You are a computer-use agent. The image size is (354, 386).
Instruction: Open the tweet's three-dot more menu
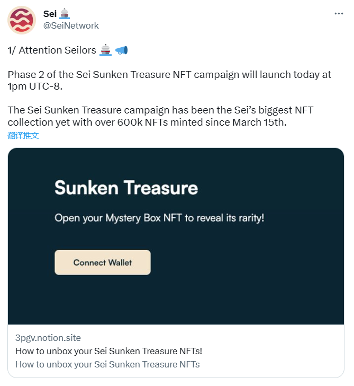point(339,14)
